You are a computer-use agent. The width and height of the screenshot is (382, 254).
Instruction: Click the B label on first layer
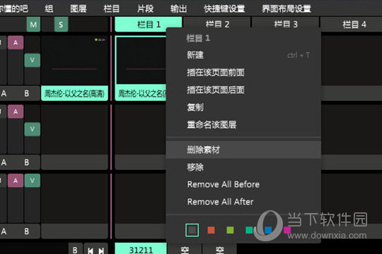27,93
